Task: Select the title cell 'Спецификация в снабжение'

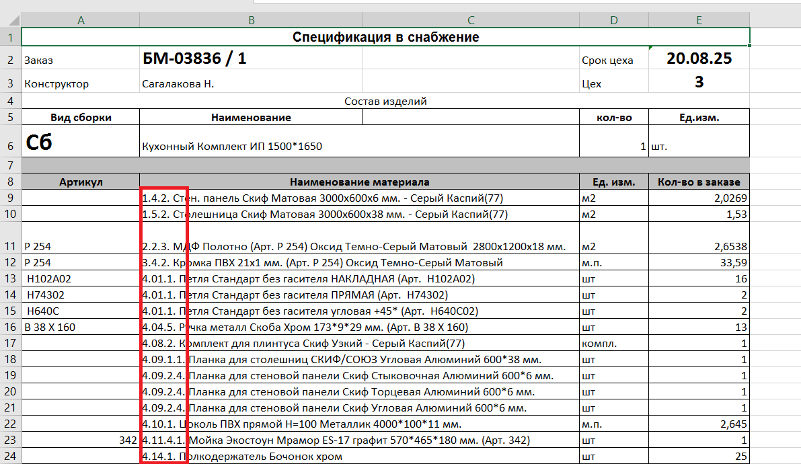Action: coord(385,37)
